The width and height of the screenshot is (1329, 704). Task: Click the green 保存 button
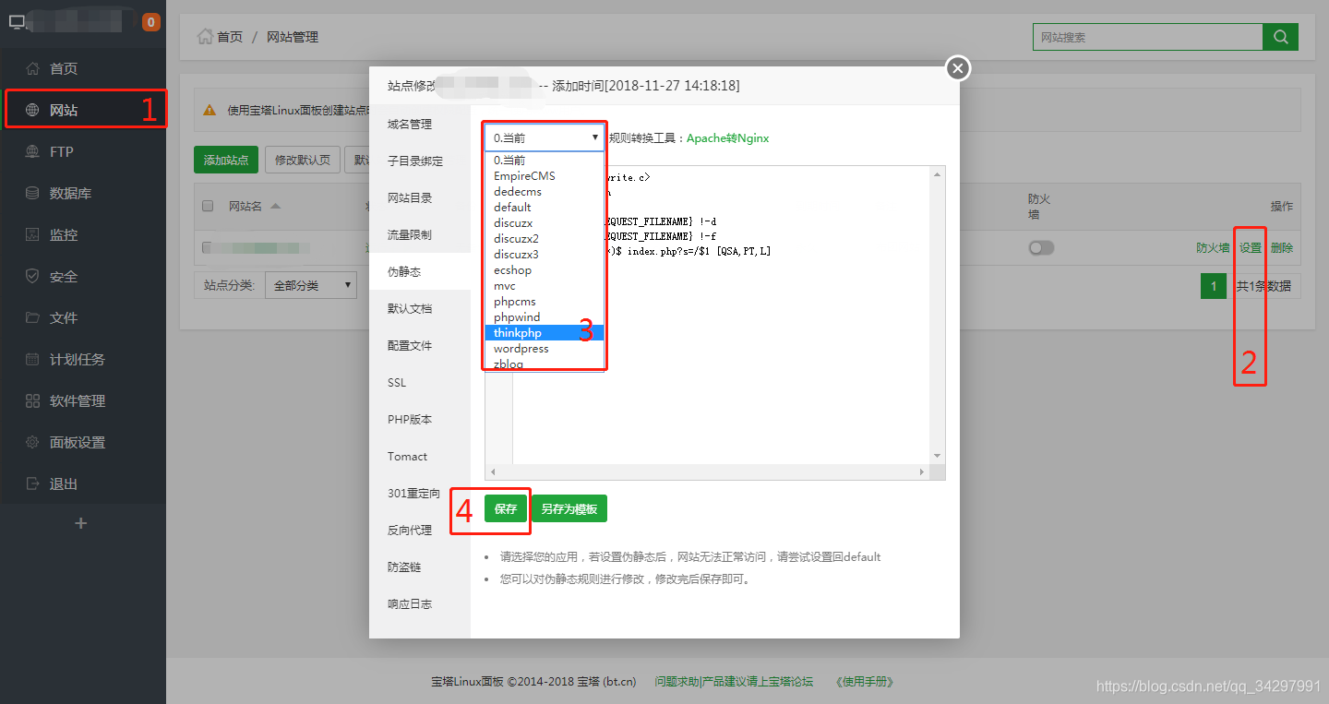(x=506, y=509)
